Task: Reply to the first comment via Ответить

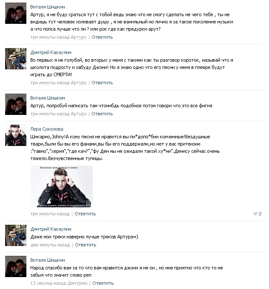Action: point(102,37)
